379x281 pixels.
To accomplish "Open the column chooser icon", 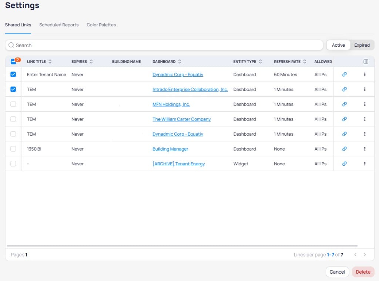I will [366, 62].
